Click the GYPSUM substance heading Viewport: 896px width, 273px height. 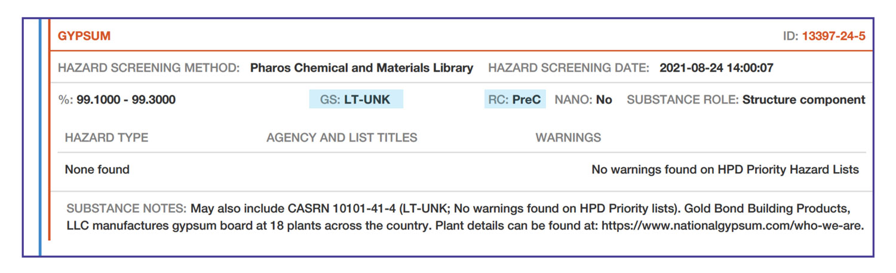coord(84,36)
